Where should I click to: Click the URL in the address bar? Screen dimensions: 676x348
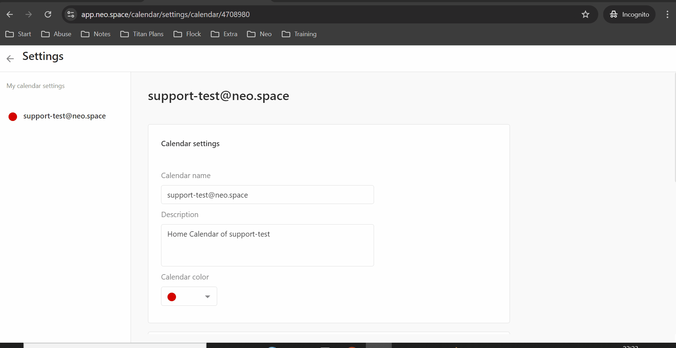click(x=165, y=15)
